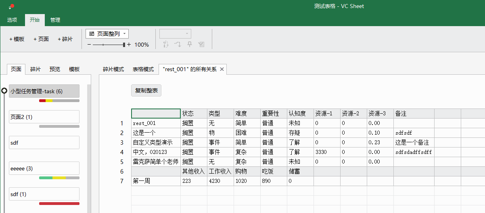
Task: Click the zoom in plus icon
Action: point(129,45)
